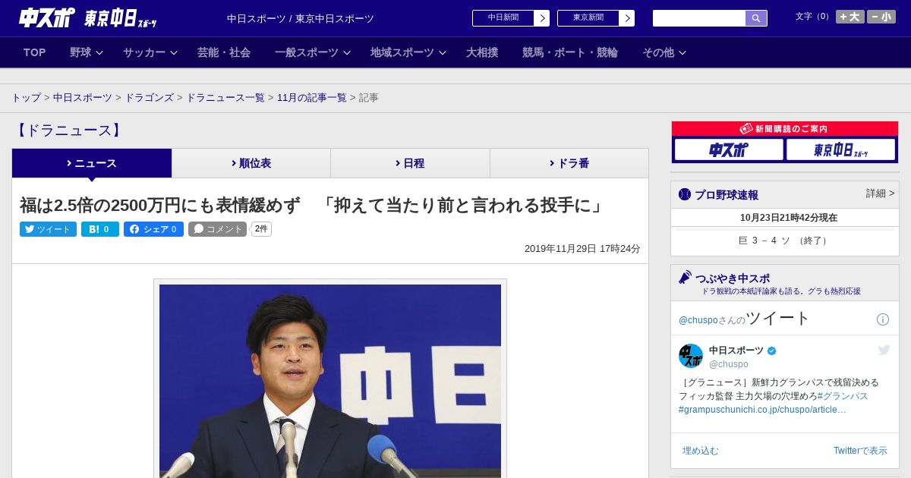Click the date 2019年11月29日 17時24分
This screenshot has width=911, height=478.
pyautogui.click(x=582, y=249)
